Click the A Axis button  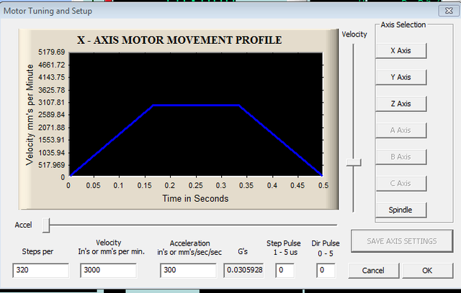tap(400, 131)
